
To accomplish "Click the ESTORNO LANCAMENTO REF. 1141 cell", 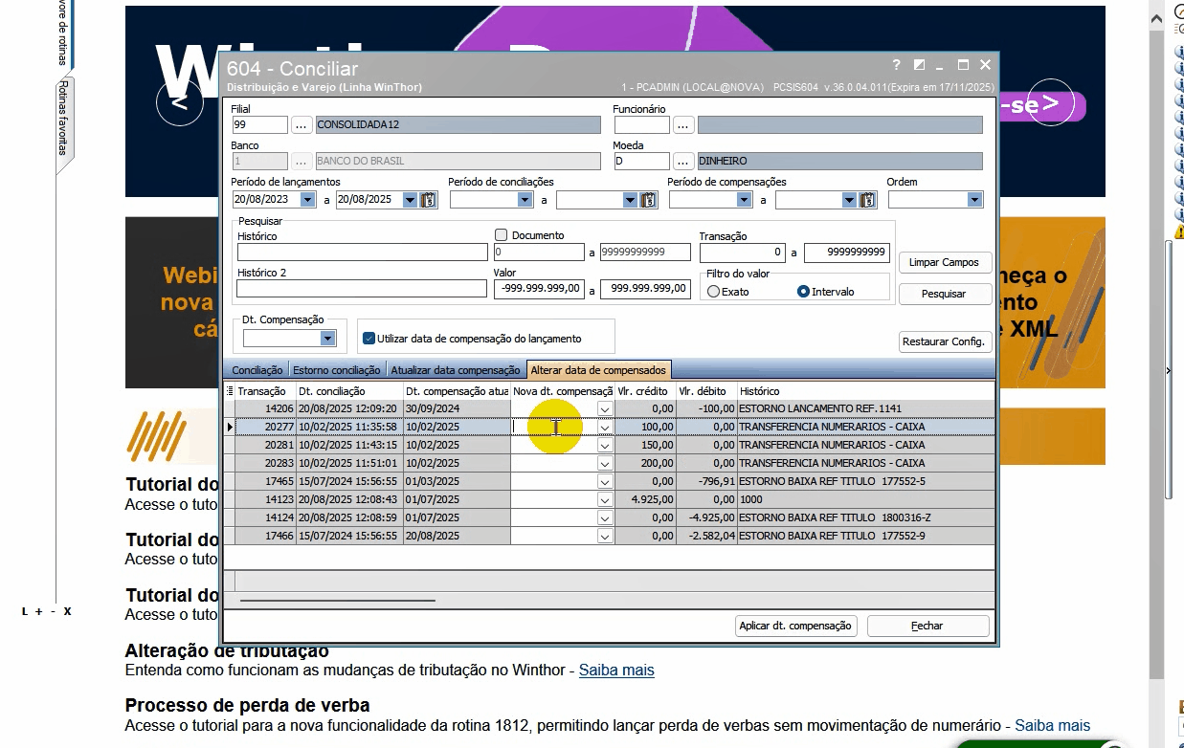I will pos(865,408).
